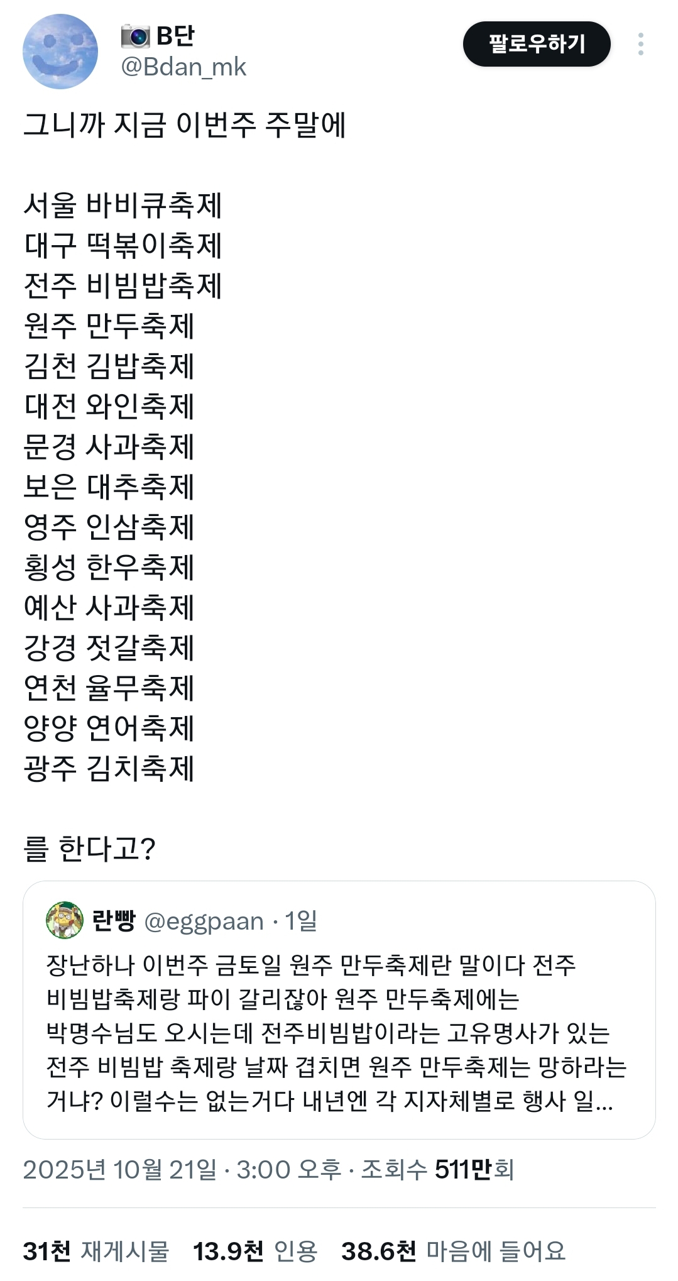Open B단's cloud smiley profile picture
The image size is (678, 1281).
click(x=60, y=52)
